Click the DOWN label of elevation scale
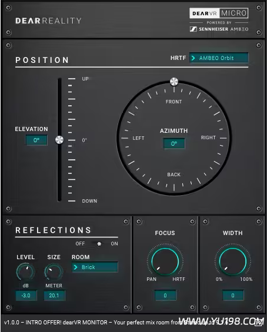The height and width of the screenshot is (332, 267). tap(89, 201)
